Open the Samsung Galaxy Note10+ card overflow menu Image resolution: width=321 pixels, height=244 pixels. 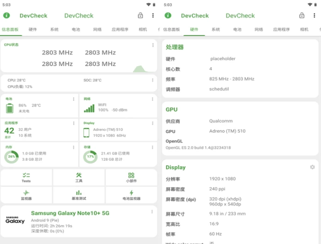[153, 212]
